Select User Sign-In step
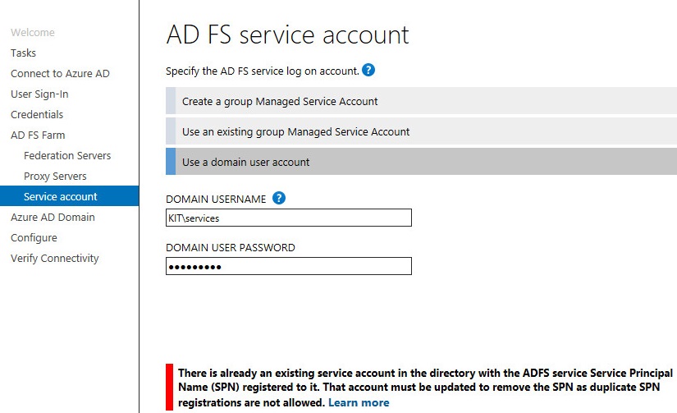Viewport: 677px width, 413px height. 39,94
